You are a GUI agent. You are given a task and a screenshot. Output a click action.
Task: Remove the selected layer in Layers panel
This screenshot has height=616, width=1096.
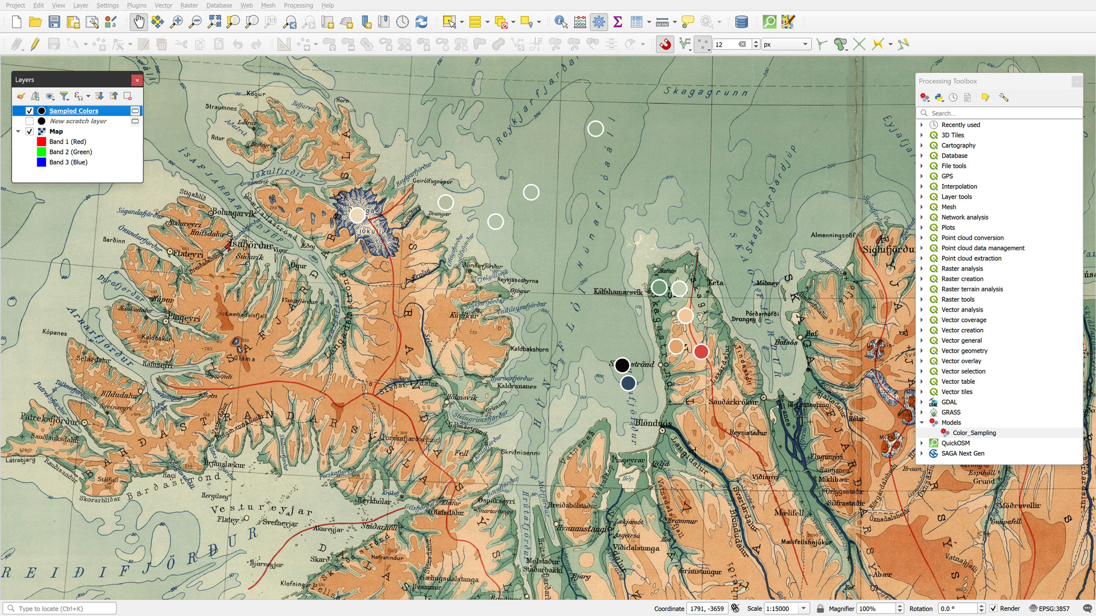click(x=128, y=96)
